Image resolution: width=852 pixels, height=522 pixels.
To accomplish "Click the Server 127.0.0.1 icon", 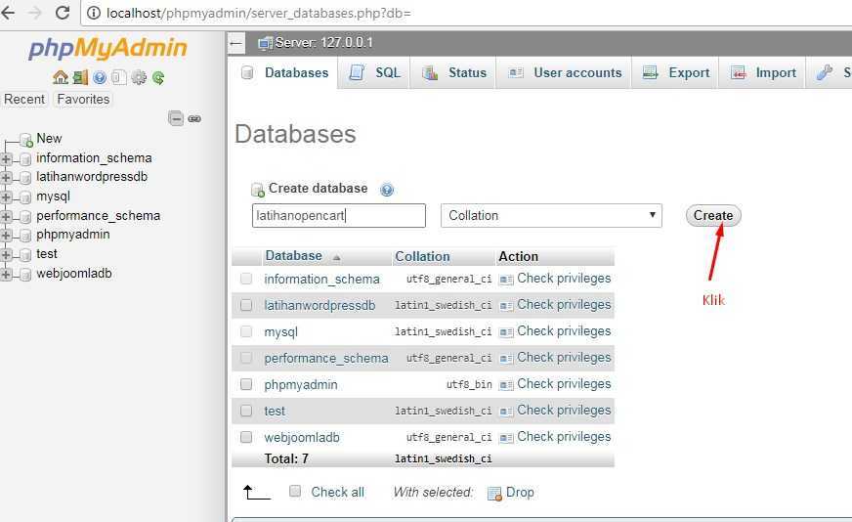I will click(265, 43).
